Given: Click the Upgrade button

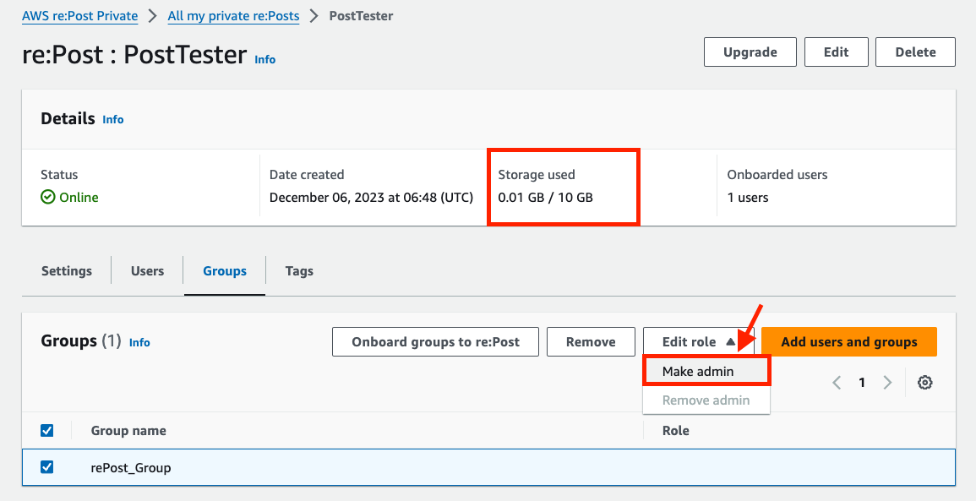Looking at the screenshot, I should click(x=750, y=52).
